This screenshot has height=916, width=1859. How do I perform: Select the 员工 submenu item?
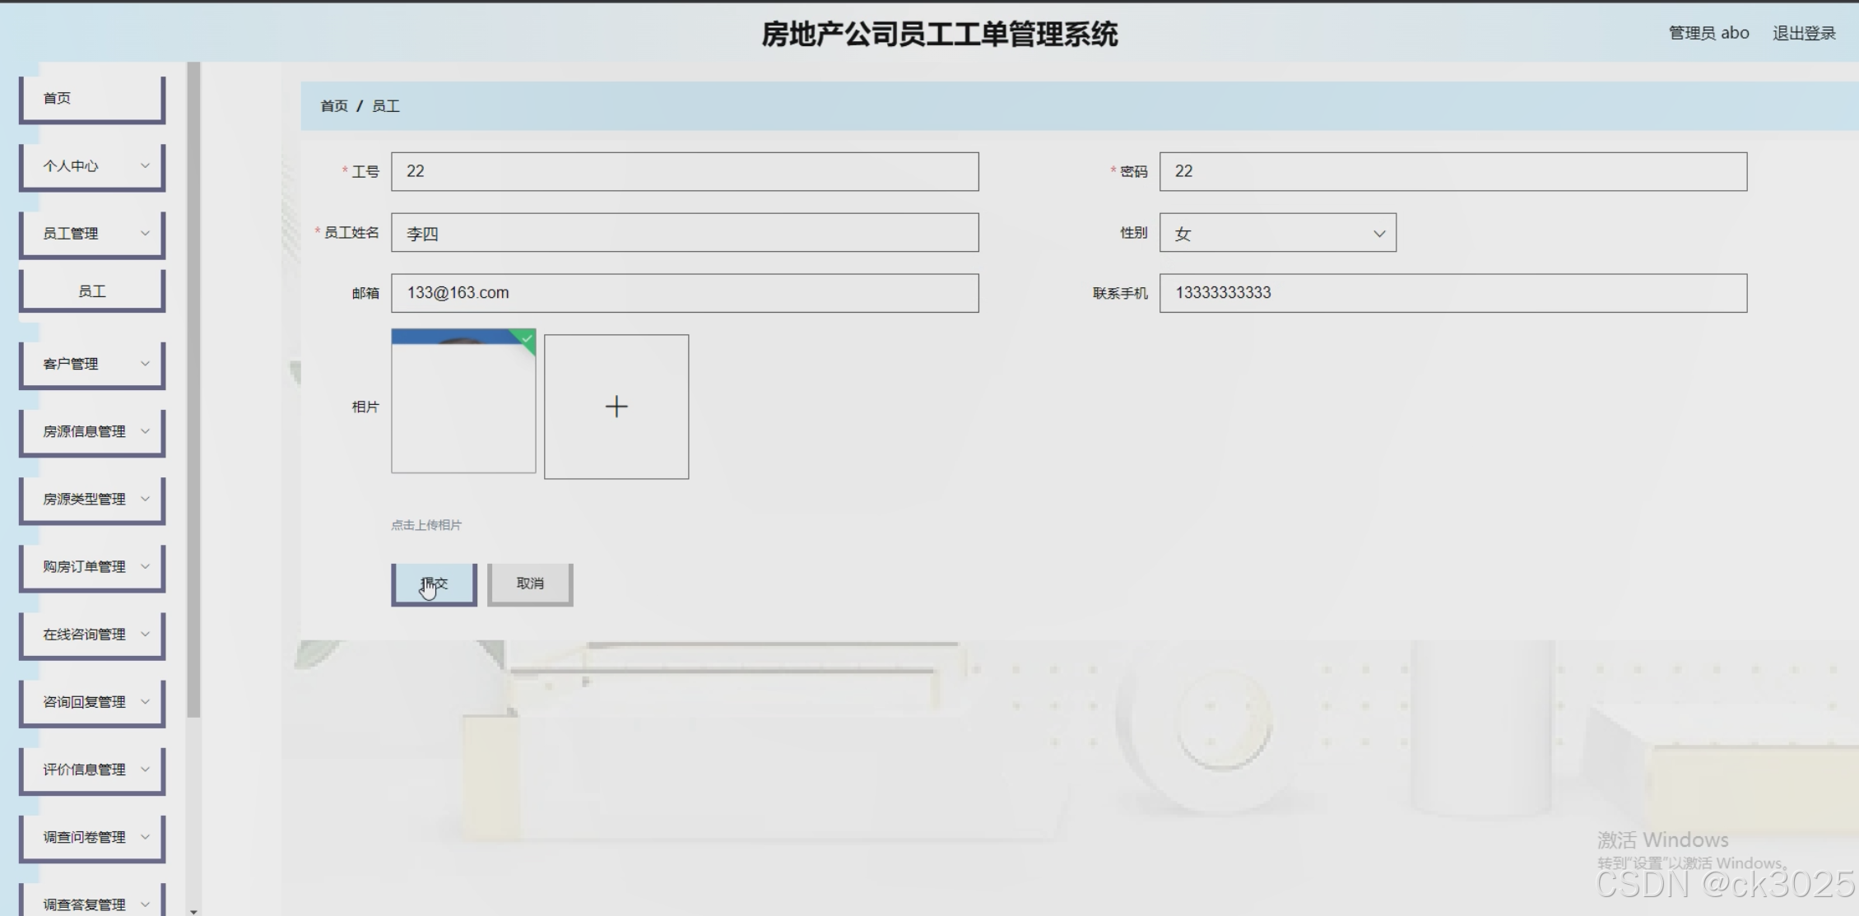tap(92, 291)
